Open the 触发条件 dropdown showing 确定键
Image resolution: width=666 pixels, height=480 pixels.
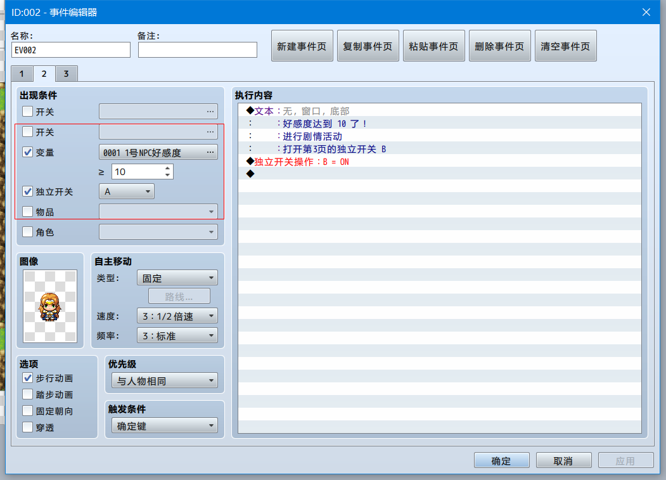point(165,425)
